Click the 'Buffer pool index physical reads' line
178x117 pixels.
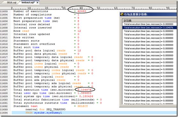tap(41, 67)
